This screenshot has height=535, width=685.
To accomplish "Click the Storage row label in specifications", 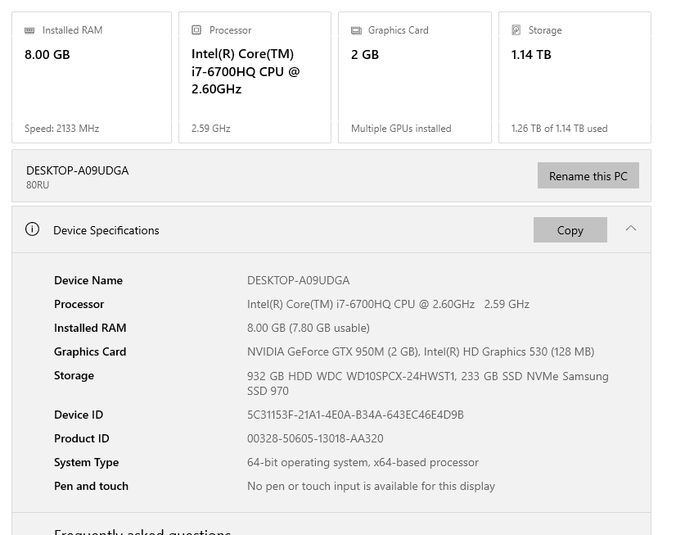I will click(74, 376).
